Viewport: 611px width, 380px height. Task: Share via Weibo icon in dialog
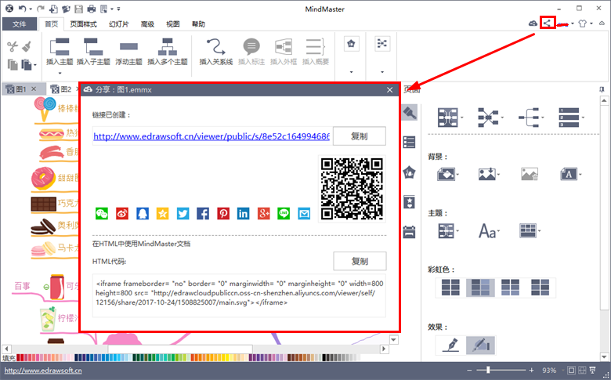122,214
